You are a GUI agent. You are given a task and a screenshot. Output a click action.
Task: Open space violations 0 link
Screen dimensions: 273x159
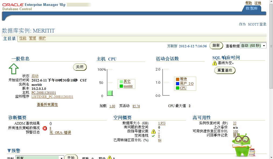coord(159,136)
